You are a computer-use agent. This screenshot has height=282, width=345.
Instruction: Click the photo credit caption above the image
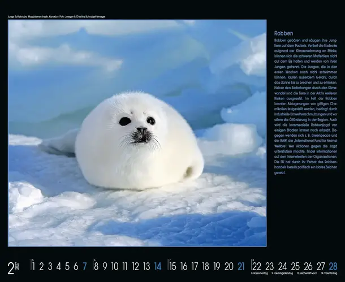click(57, 17)
